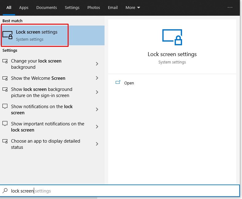Click the Open arrow icon in preview pane
The width and height of the screenshot is (242, 199).
point(118,83)
